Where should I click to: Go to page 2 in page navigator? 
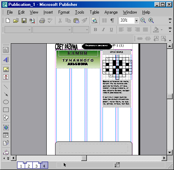pyautogui.click(x=29, y=165)
